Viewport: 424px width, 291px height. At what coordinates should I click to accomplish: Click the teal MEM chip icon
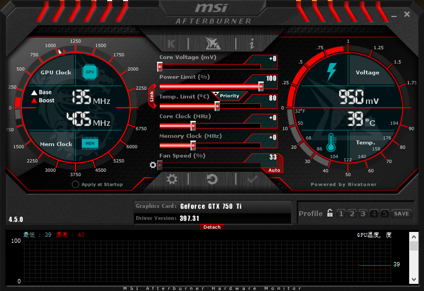90,143
